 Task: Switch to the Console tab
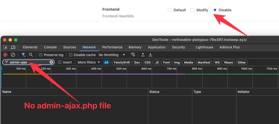pyautogui.click(x=50, y=47)
